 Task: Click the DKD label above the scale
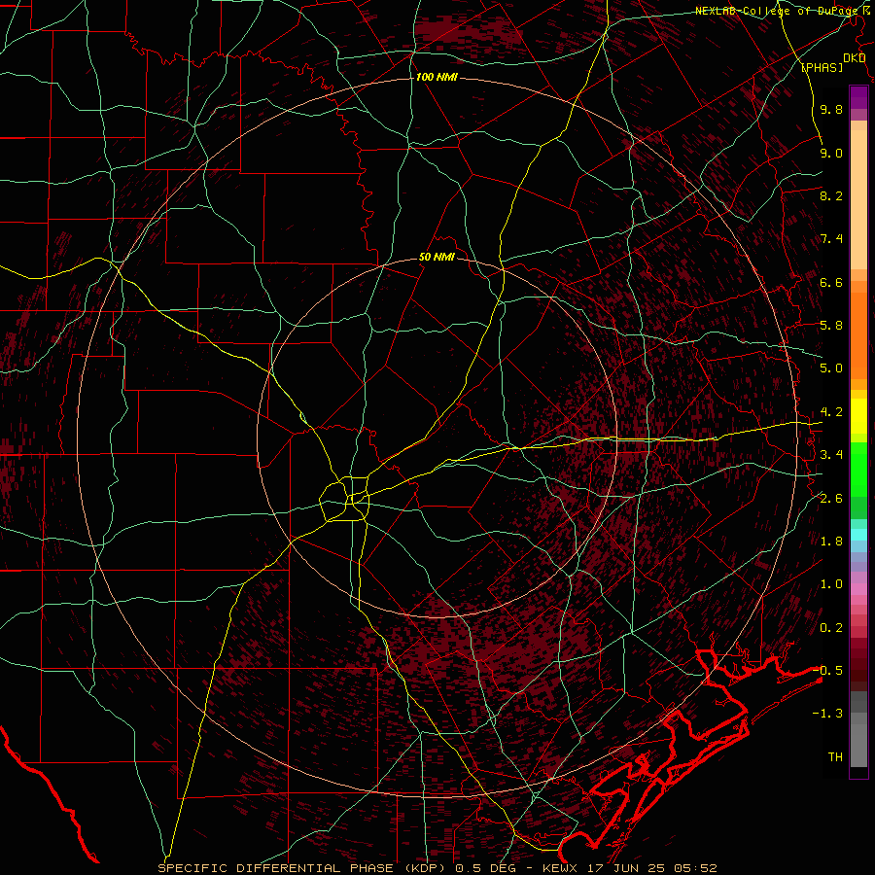[x=855, y=58]
